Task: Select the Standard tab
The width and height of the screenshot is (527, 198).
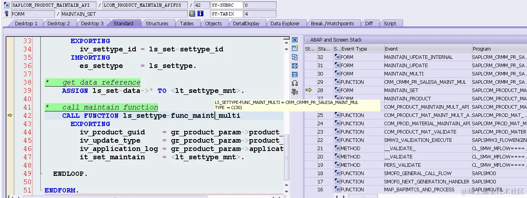Action: pyautogui.click(x=123, y=23)
